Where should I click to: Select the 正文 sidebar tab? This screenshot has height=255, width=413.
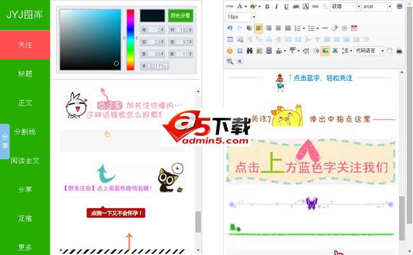pyautogui.click(x=25, y=103)
